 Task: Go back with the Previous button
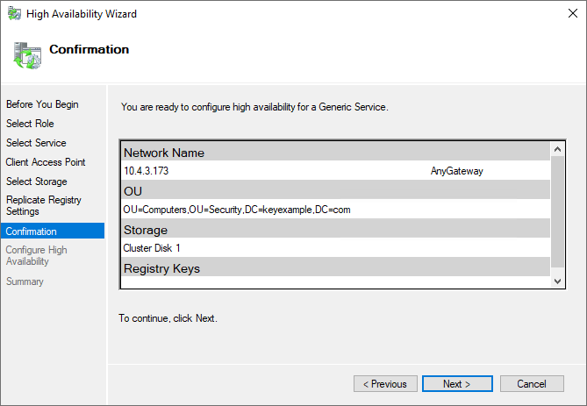click(x=385, y=384)
